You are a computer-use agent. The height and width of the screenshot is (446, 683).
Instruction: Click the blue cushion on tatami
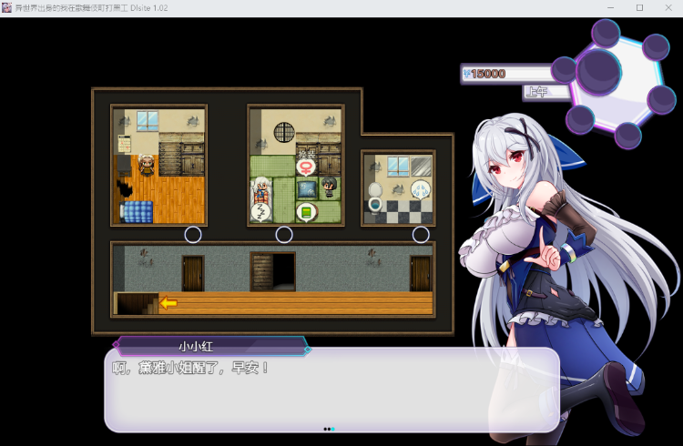coord(307,190)
